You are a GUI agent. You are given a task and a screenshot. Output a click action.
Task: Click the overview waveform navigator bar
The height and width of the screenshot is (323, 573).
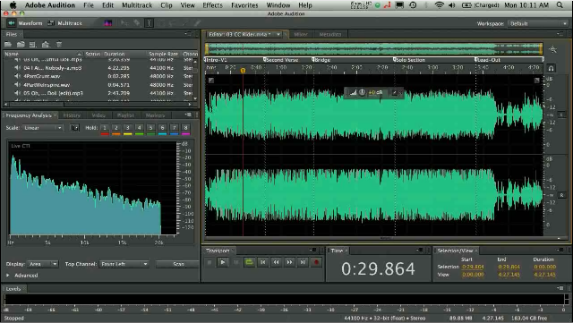[374, 49]
